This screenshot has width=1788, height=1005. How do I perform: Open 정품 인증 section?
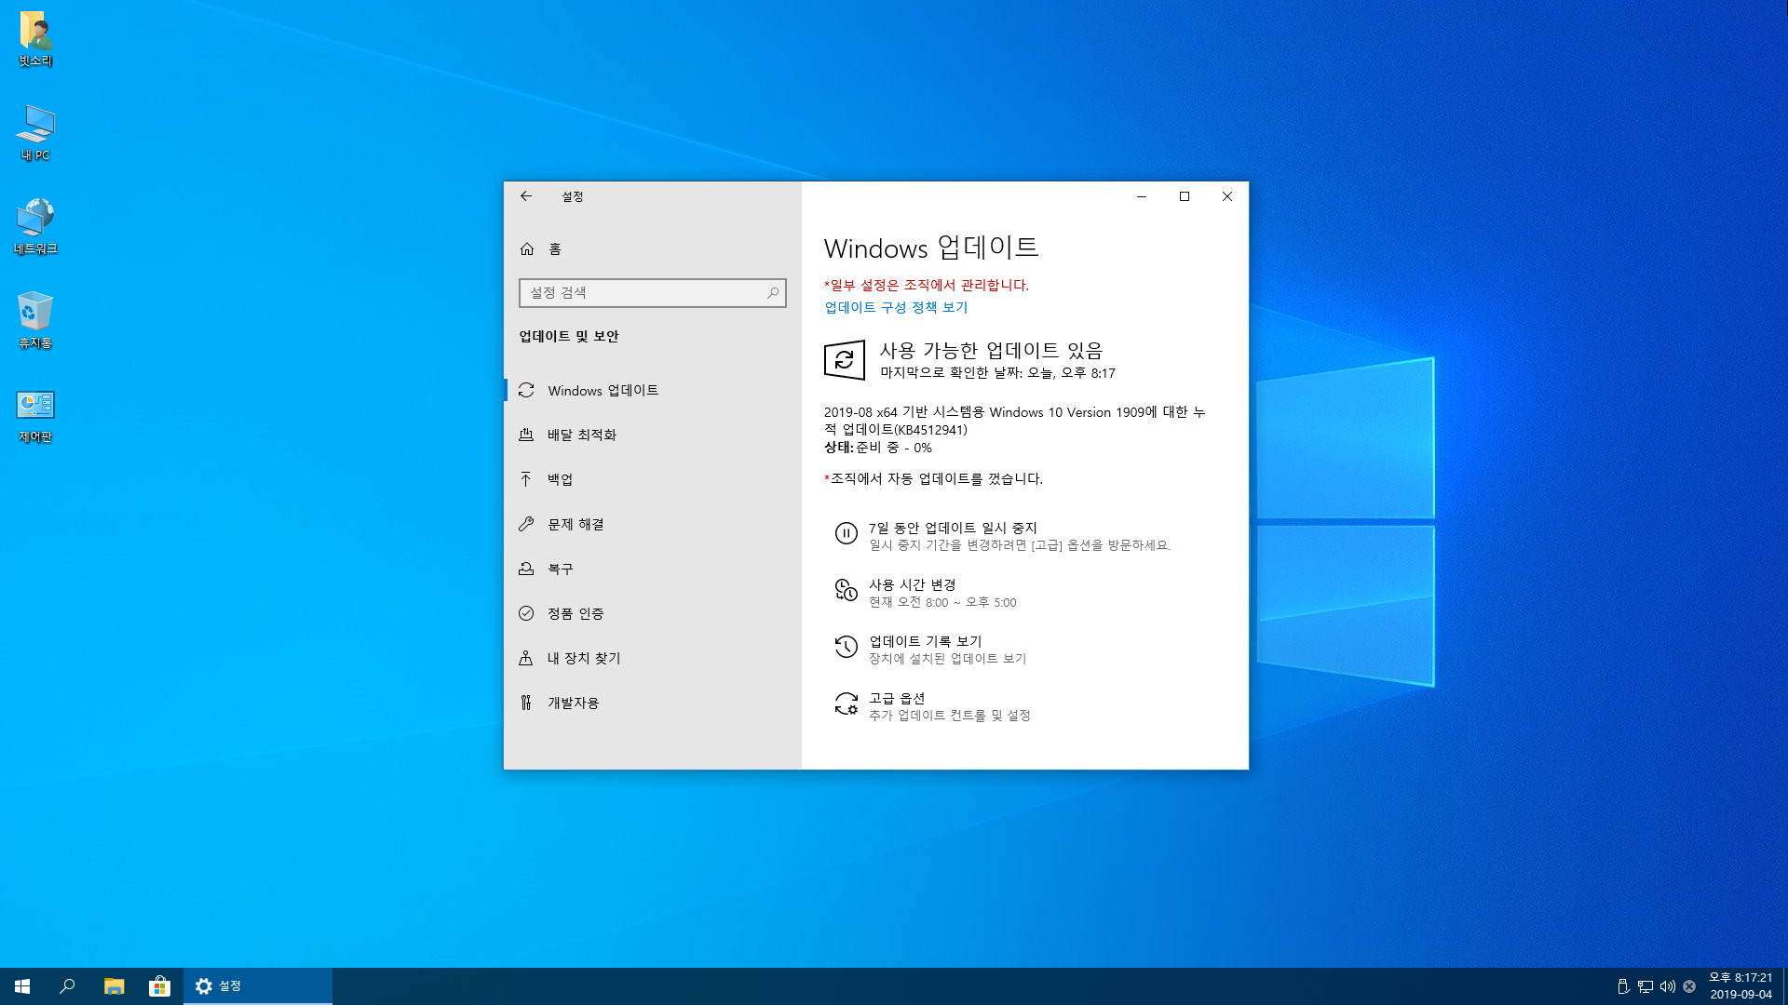click(652, 613)
